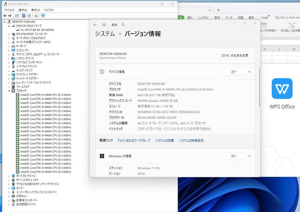The image size is (300, 212).
Task: Click the merge and center icon in WPS
Action: click(x=264, y=25)
